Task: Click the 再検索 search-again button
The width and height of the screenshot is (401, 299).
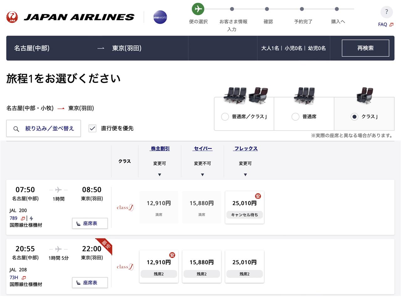Action: click(x=365, y=48)
